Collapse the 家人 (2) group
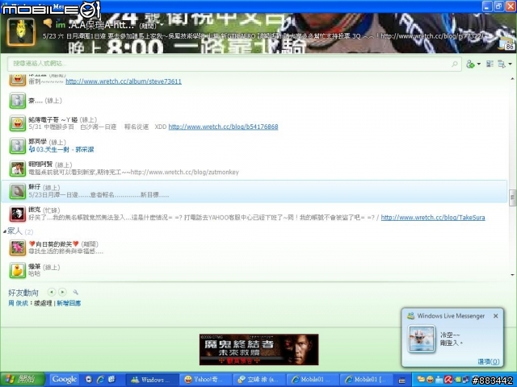Screen dimensions: 517x387 5,231
